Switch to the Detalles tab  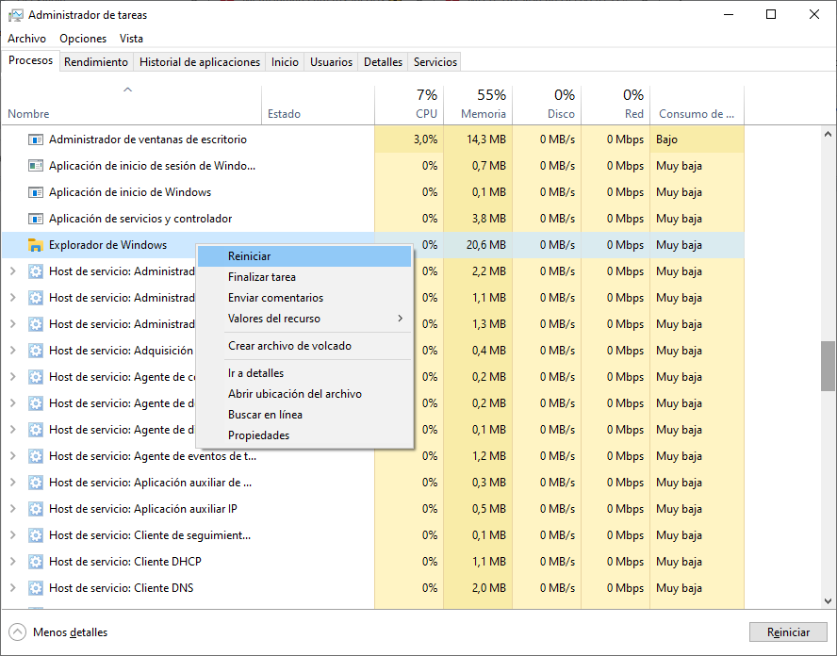383,62
